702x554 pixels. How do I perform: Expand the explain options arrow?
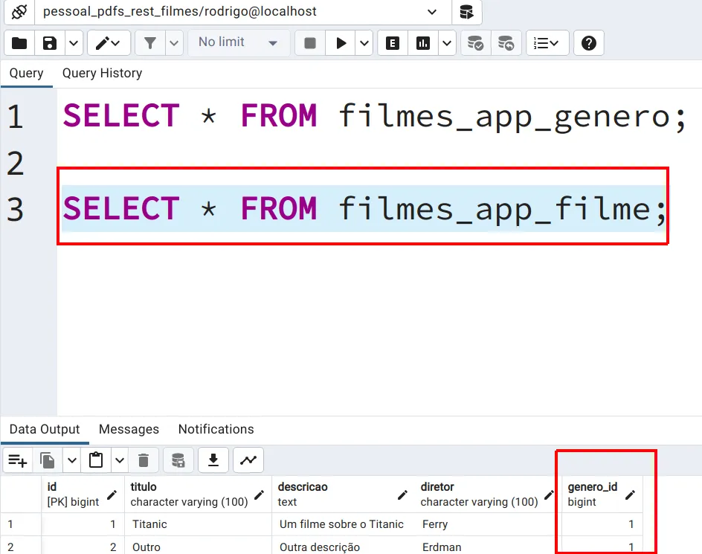(447, 43)
